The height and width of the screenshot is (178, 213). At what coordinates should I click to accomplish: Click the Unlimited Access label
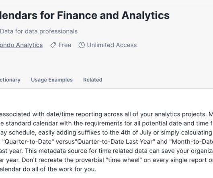pyautogui.click(x=112, y=45)
